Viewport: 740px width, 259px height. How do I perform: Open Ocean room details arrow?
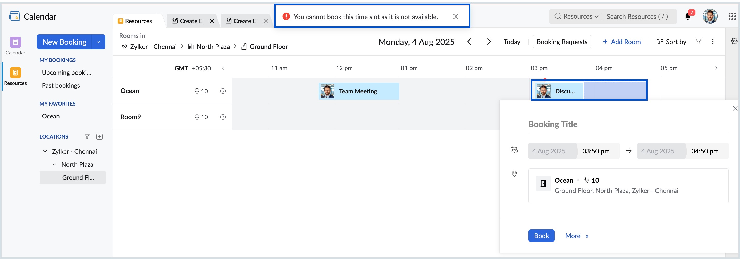(x=223, y=91)
